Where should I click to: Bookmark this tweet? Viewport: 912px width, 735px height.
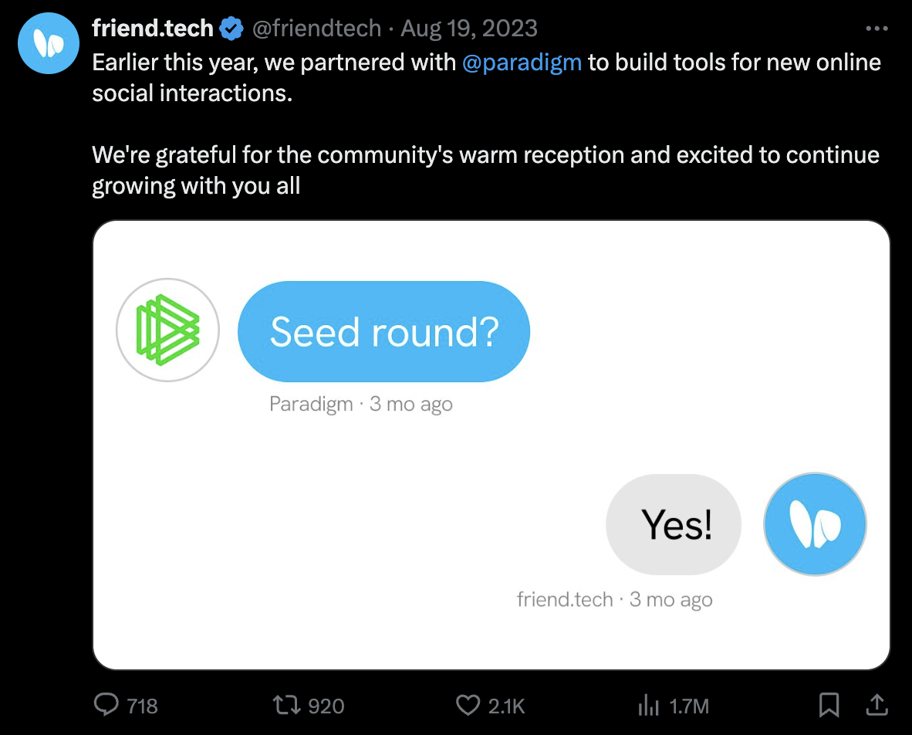[x=829, y=704]
